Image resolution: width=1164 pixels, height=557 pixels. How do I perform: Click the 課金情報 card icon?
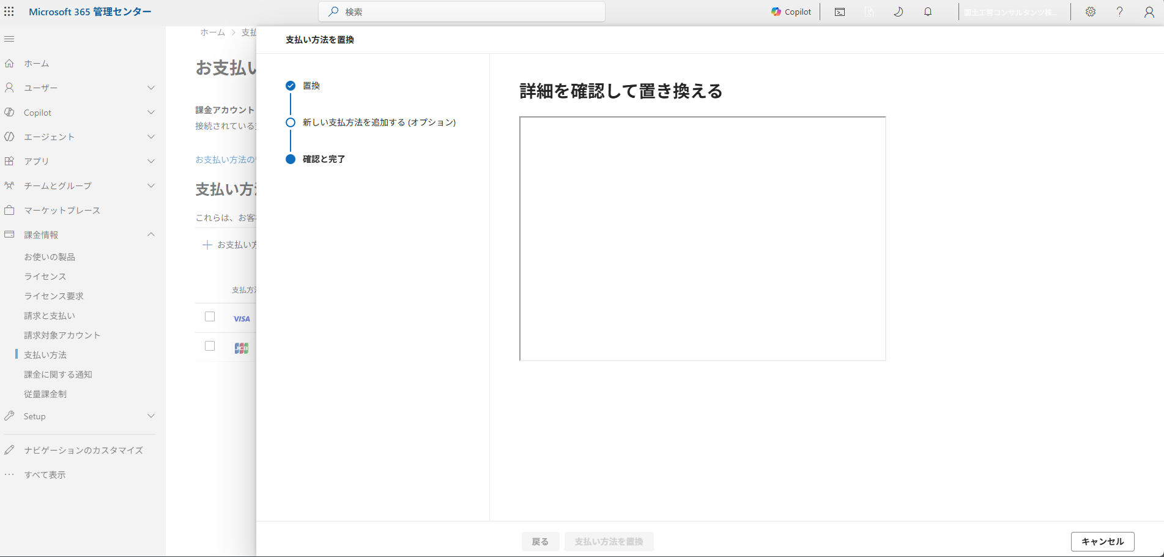(x=9, y=234)
